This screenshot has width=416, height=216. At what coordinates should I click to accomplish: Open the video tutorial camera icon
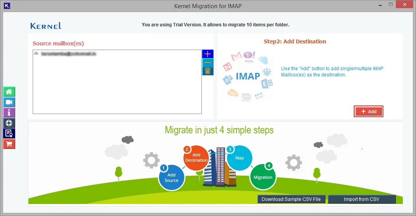(9, 102)
